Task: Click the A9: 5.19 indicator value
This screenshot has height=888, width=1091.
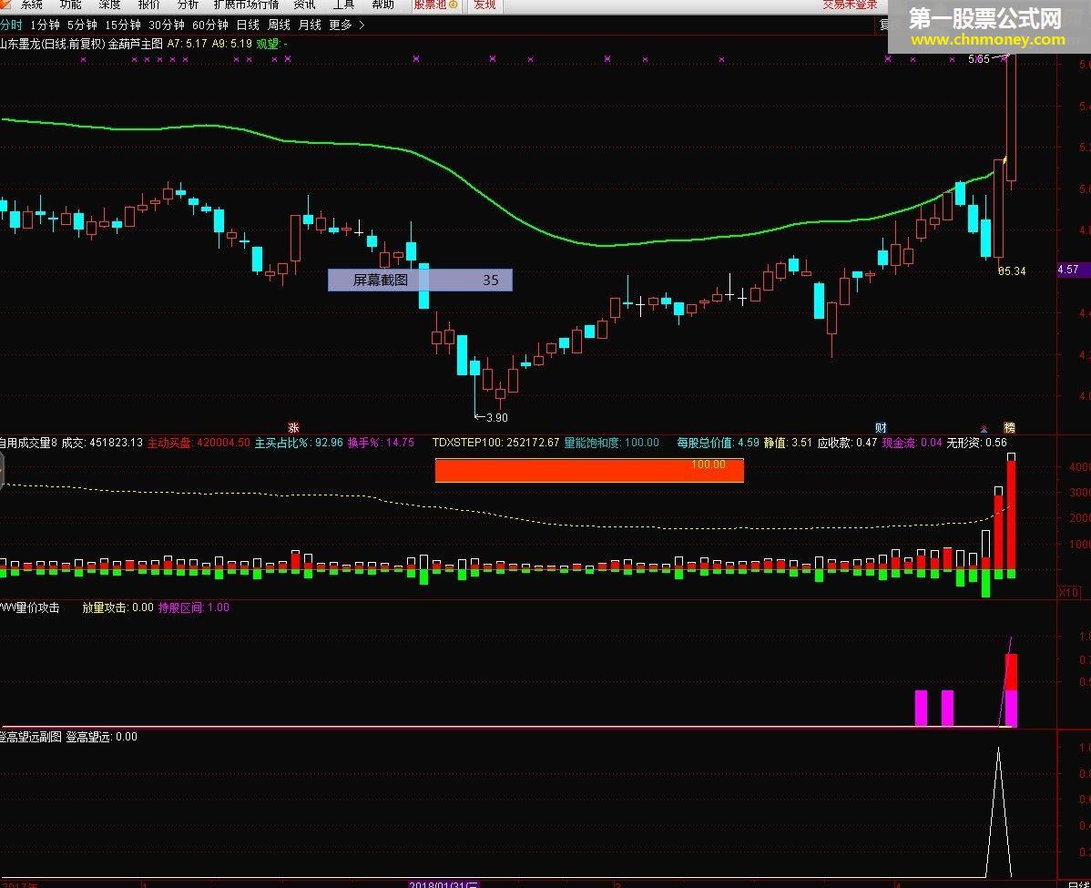Action: coord(231,44)
